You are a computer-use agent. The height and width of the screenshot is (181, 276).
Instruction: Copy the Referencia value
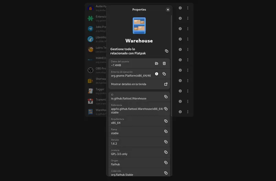click(166, 109)
